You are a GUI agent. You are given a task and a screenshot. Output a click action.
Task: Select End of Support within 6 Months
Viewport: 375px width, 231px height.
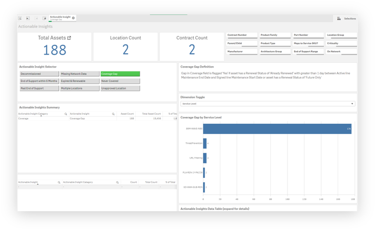click(39, 81)
